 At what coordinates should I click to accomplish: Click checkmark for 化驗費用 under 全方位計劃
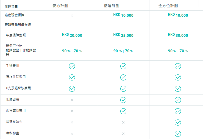(x=178, y=100)
